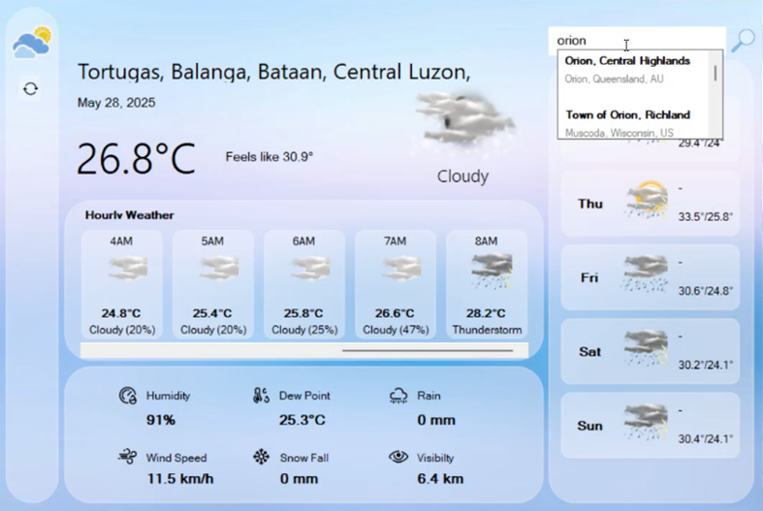Screen dimensions: 763x511
Task: Click Friday's temperatures 30.6°/24.8°
Action: pos(706,291)
